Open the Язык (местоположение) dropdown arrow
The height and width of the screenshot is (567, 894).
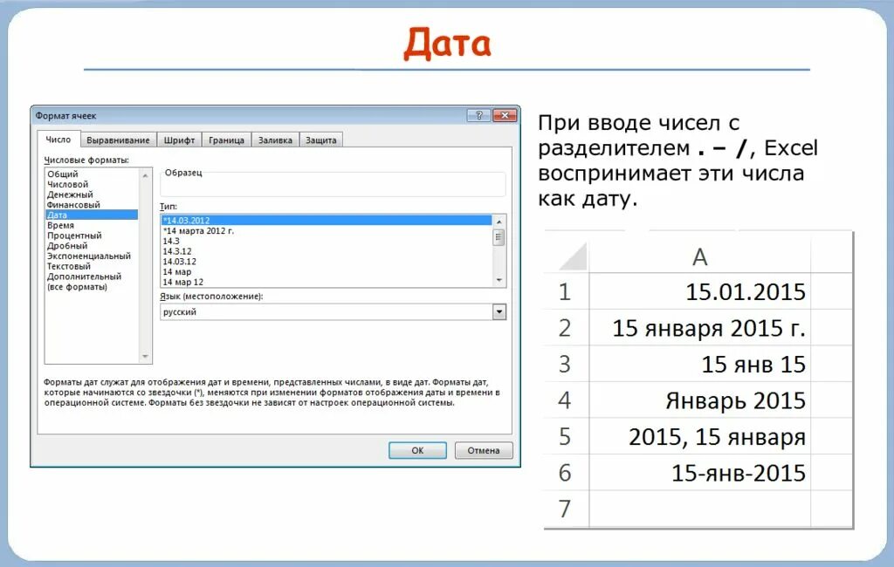499,311
